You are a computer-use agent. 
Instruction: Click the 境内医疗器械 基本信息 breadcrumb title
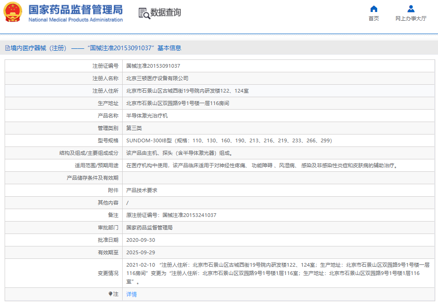pos(96,48)
